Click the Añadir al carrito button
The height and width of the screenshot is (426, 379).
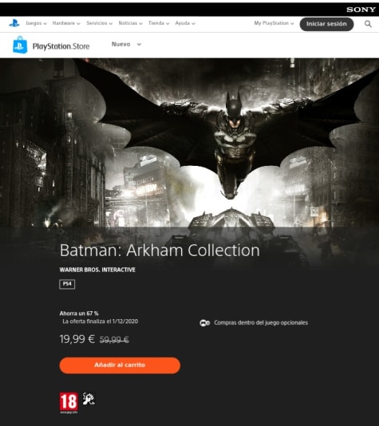[120, 365]
